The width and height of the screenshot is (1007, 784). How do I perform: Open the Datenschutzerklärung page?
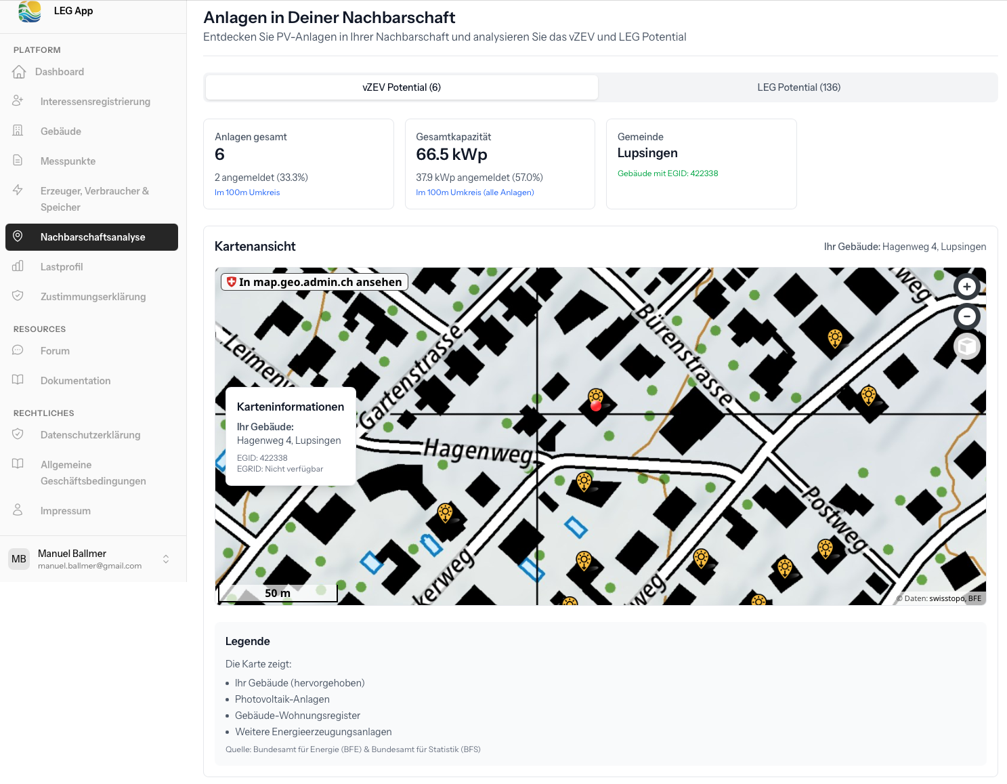[90, 435]
